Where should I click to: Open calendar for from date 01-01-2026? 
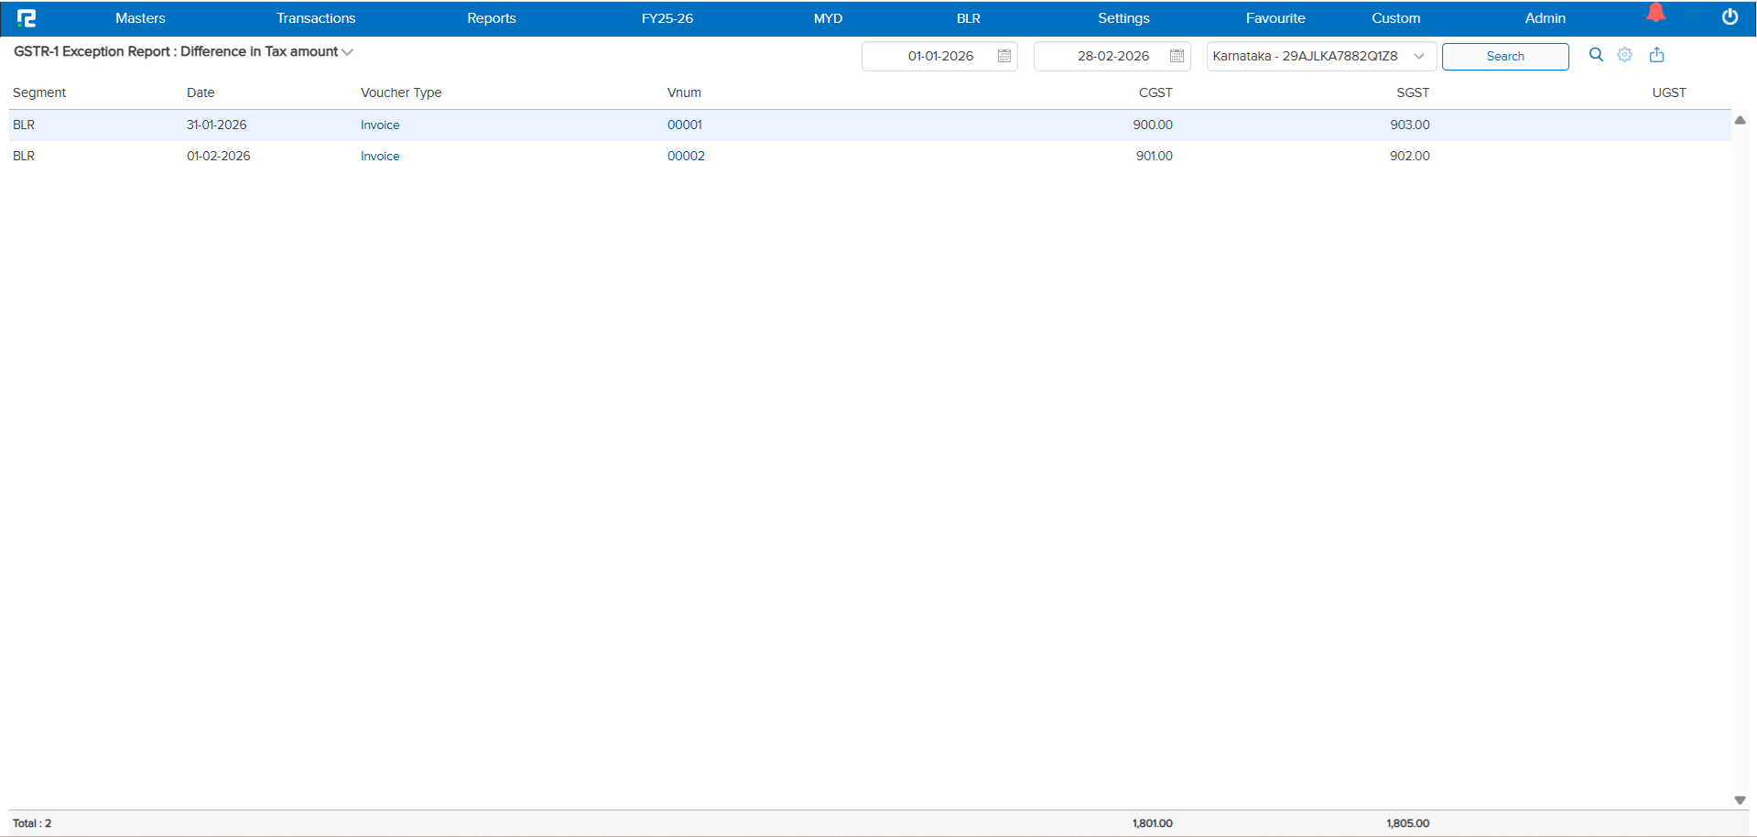tap(1004, 56)
